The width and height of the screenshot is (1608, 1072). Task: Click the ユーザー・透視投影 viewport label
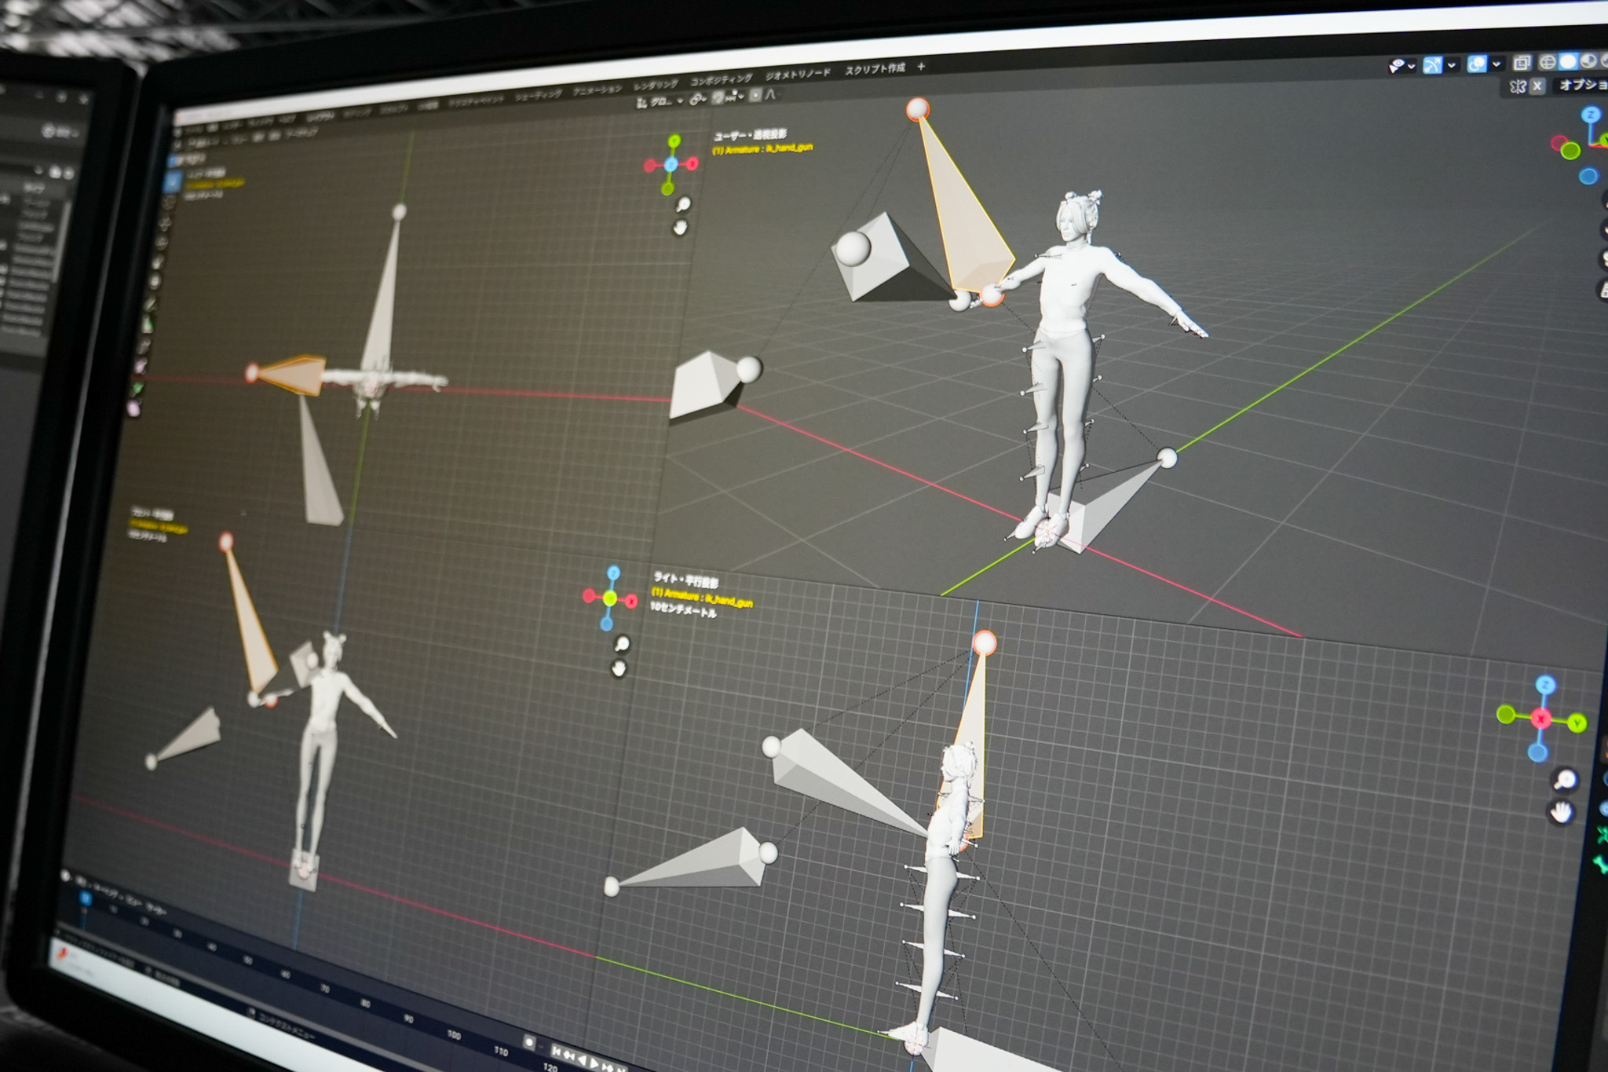coord(750,135)
